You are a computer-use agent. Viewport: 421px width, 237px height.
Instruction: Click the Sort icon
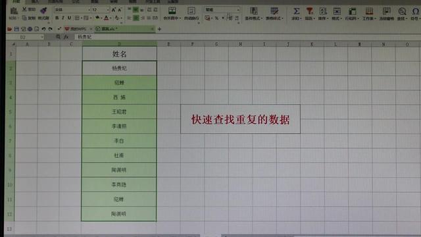[x=323, y=11]
